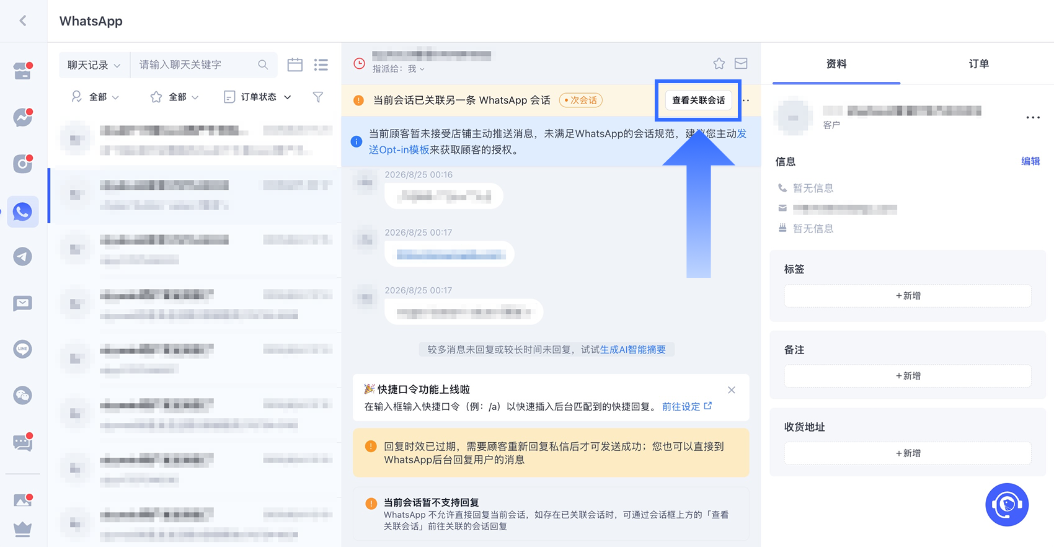Screen dimensions: 1054x547
Task: Open customer profile more options menu
Action: 1033,117
